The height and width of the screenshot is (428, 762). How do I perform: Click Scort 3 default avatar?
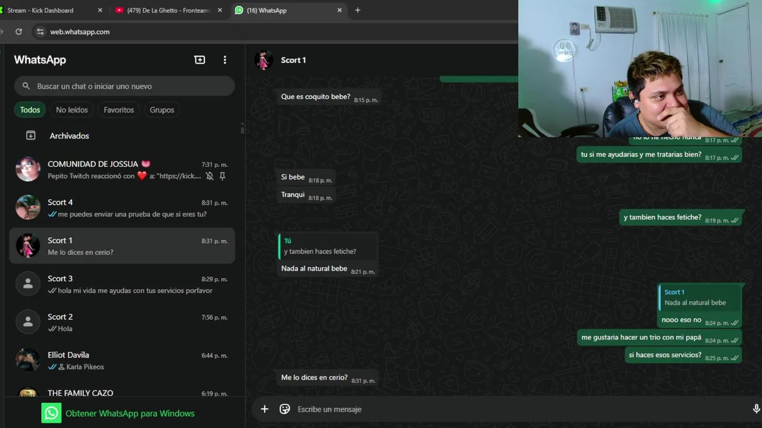tap(28, 284)
